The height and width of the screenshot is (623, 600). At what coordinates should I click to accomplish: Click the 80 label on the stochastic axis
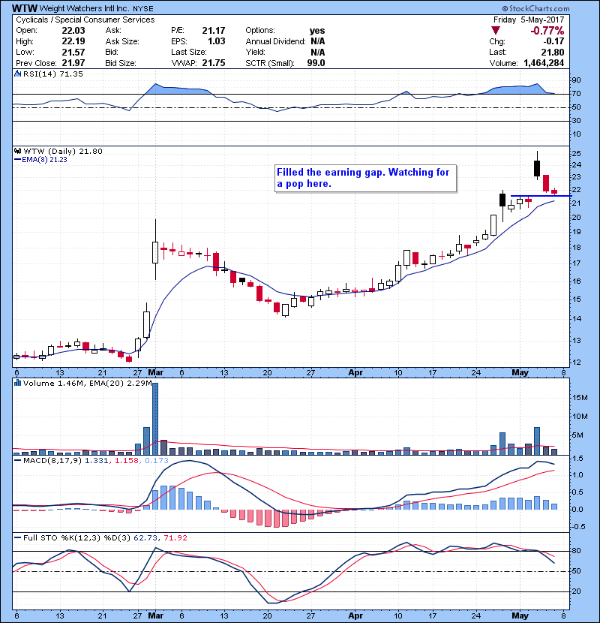tap(576, 551)
